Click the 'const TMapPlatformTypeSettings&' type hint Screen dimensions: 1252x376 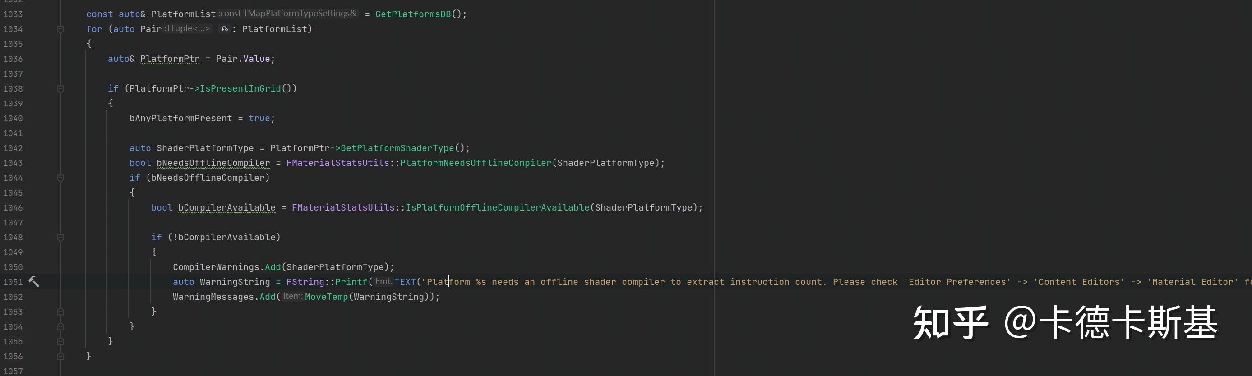pyautogui.click(x=289, y=14)
